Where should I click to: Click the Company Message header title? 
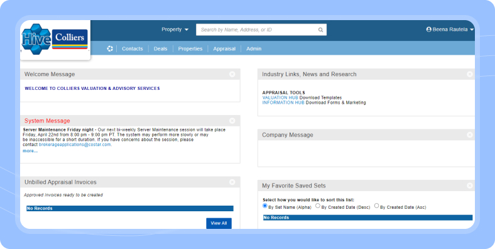pyautogui.click(x=288, y=135)
